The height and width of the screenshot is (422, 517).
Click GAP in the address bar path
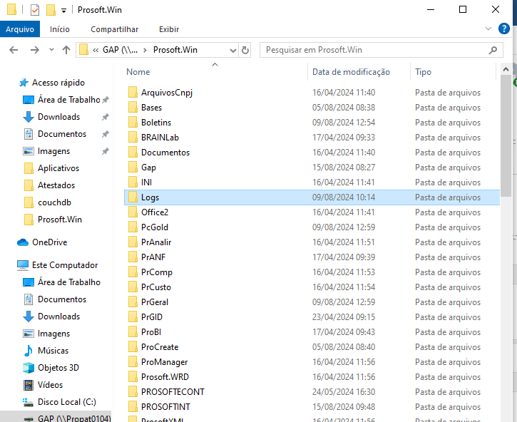click(x=120, y=50)
